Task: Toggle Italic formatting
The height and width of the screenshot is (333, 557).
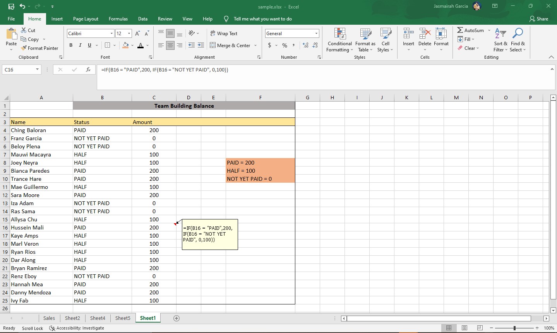Action: 80,45
